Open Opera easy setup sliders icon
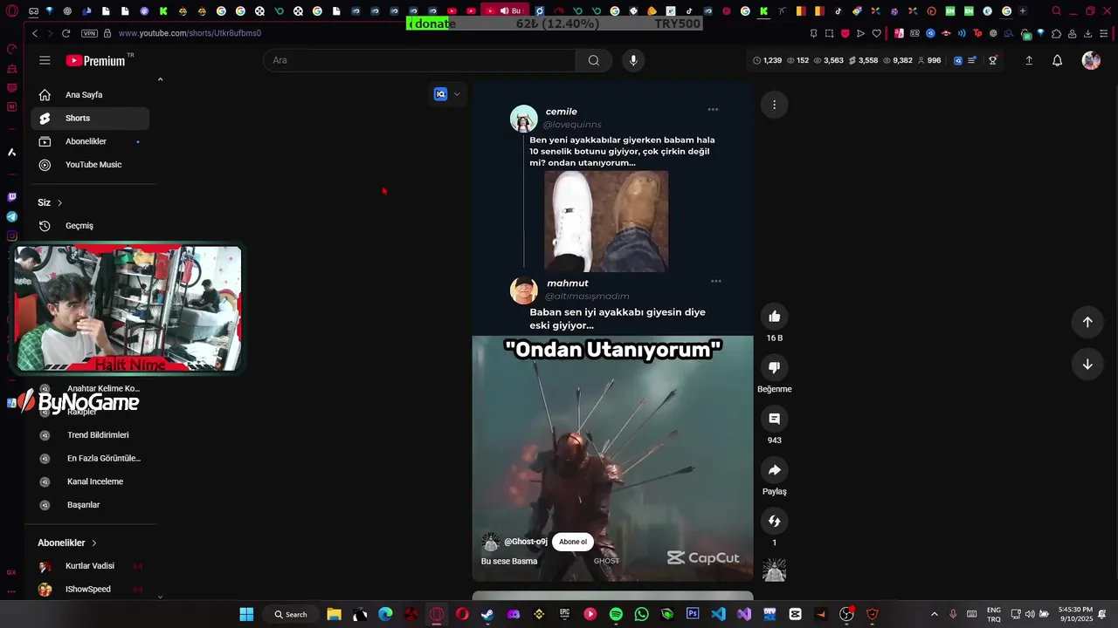Screen dimensions: 1118x628 (x=1103, y=33)
